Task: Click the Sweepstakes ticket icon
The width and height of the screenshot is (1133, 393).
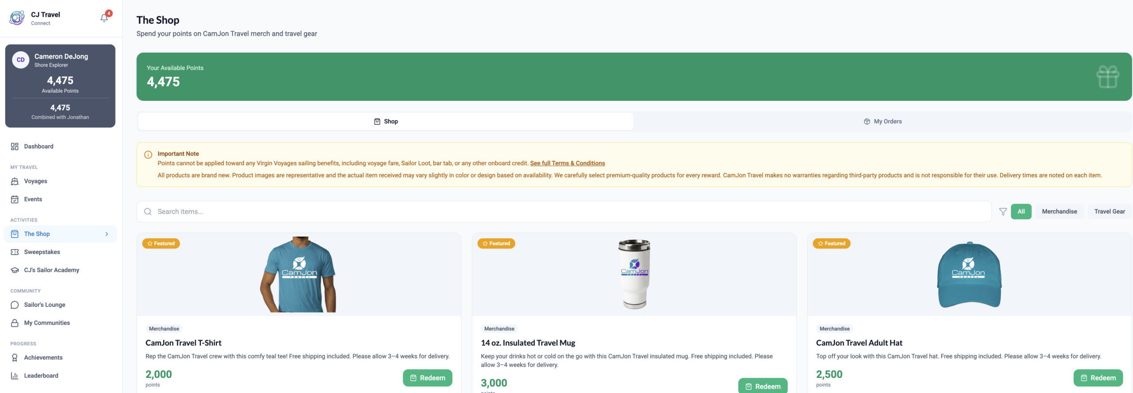Action: tap(15, 252)
